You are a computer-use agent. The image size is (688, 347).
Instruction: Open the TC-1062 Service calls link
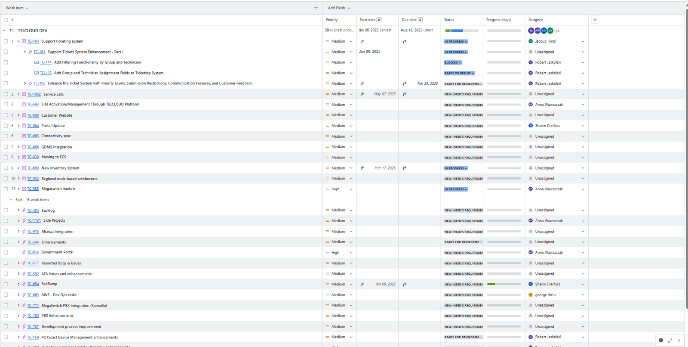tap(34, 94)
